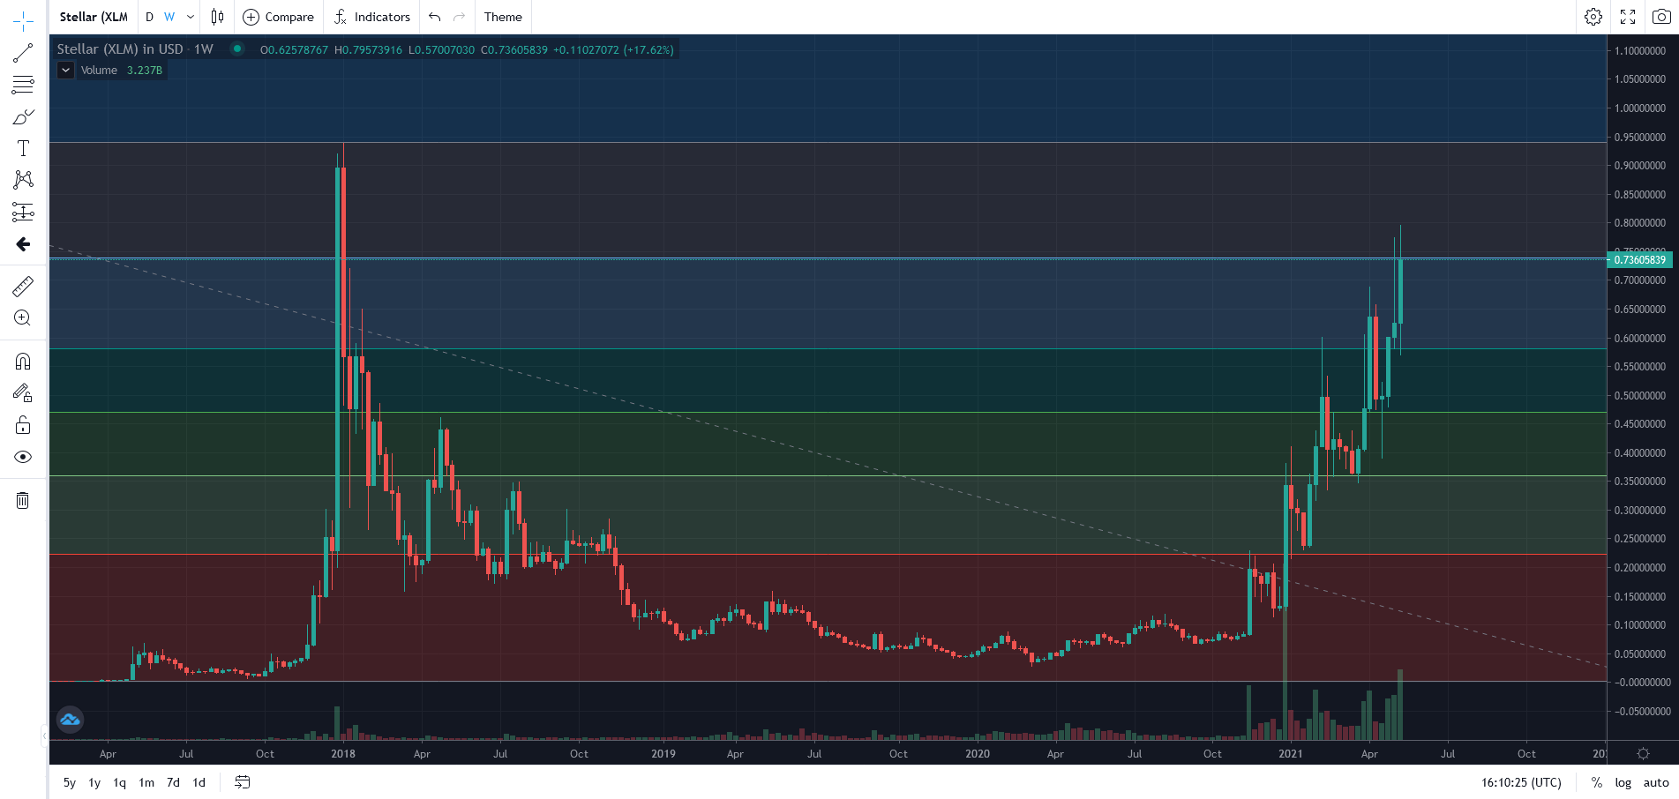
Task: Collapse the left toolbar side arrow
Action: point(45,736)
